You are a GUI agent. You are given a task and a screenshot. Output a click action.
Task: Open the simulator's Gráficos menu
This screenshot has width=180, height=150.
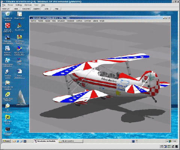tap(79, 21)
